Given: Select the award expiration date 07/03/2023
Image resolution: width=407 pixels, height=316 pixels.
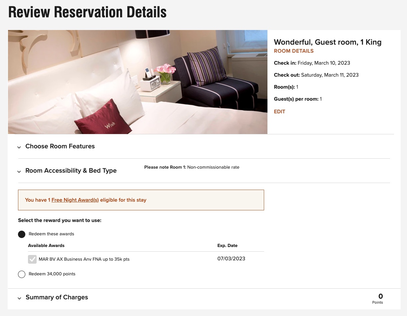Looking at the screenshot, I should [x=231, y=259].
